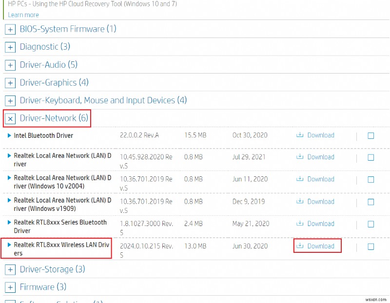
Task: Check the box for Intel Bluetooth Driver
Action: [370, 136]
